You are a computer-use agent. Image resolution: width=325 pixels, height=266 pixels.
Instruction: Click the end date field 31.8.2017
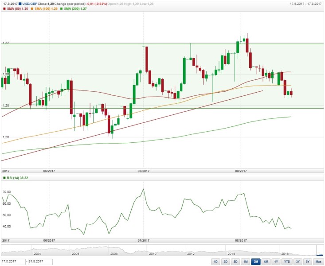(x=39, y=262)
